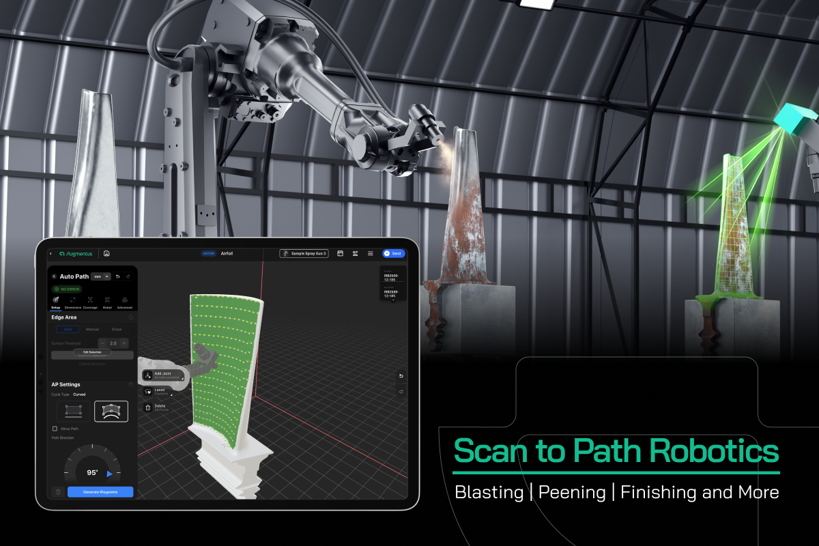Select the Lasso freeform tool in the viewport
Viewport: 819px width, 546px height.
click(149, 390)
